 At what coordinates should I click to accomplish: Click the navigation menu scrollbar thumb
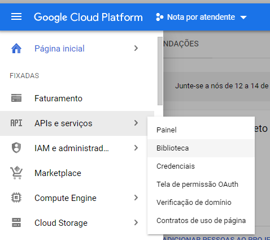(160, 71)
